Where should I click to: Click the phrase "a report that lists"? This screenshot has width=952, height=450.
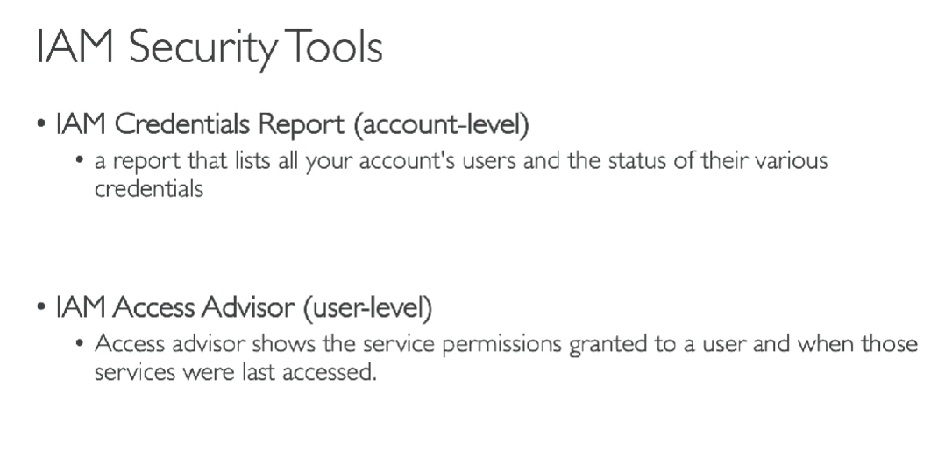click(163, 163)
